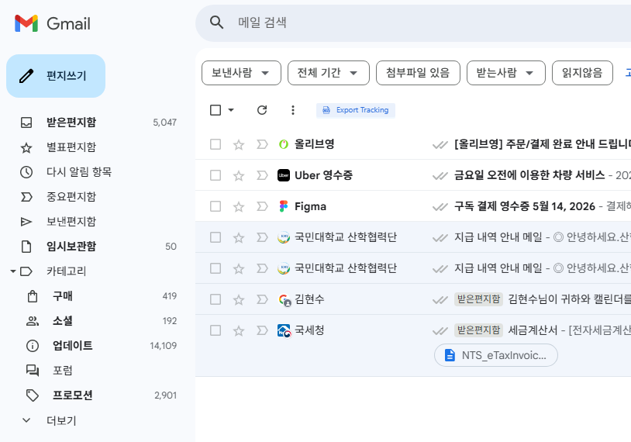Mark 올리브영 email as important
Screen dimensions: 631x442
click(262, 144)
